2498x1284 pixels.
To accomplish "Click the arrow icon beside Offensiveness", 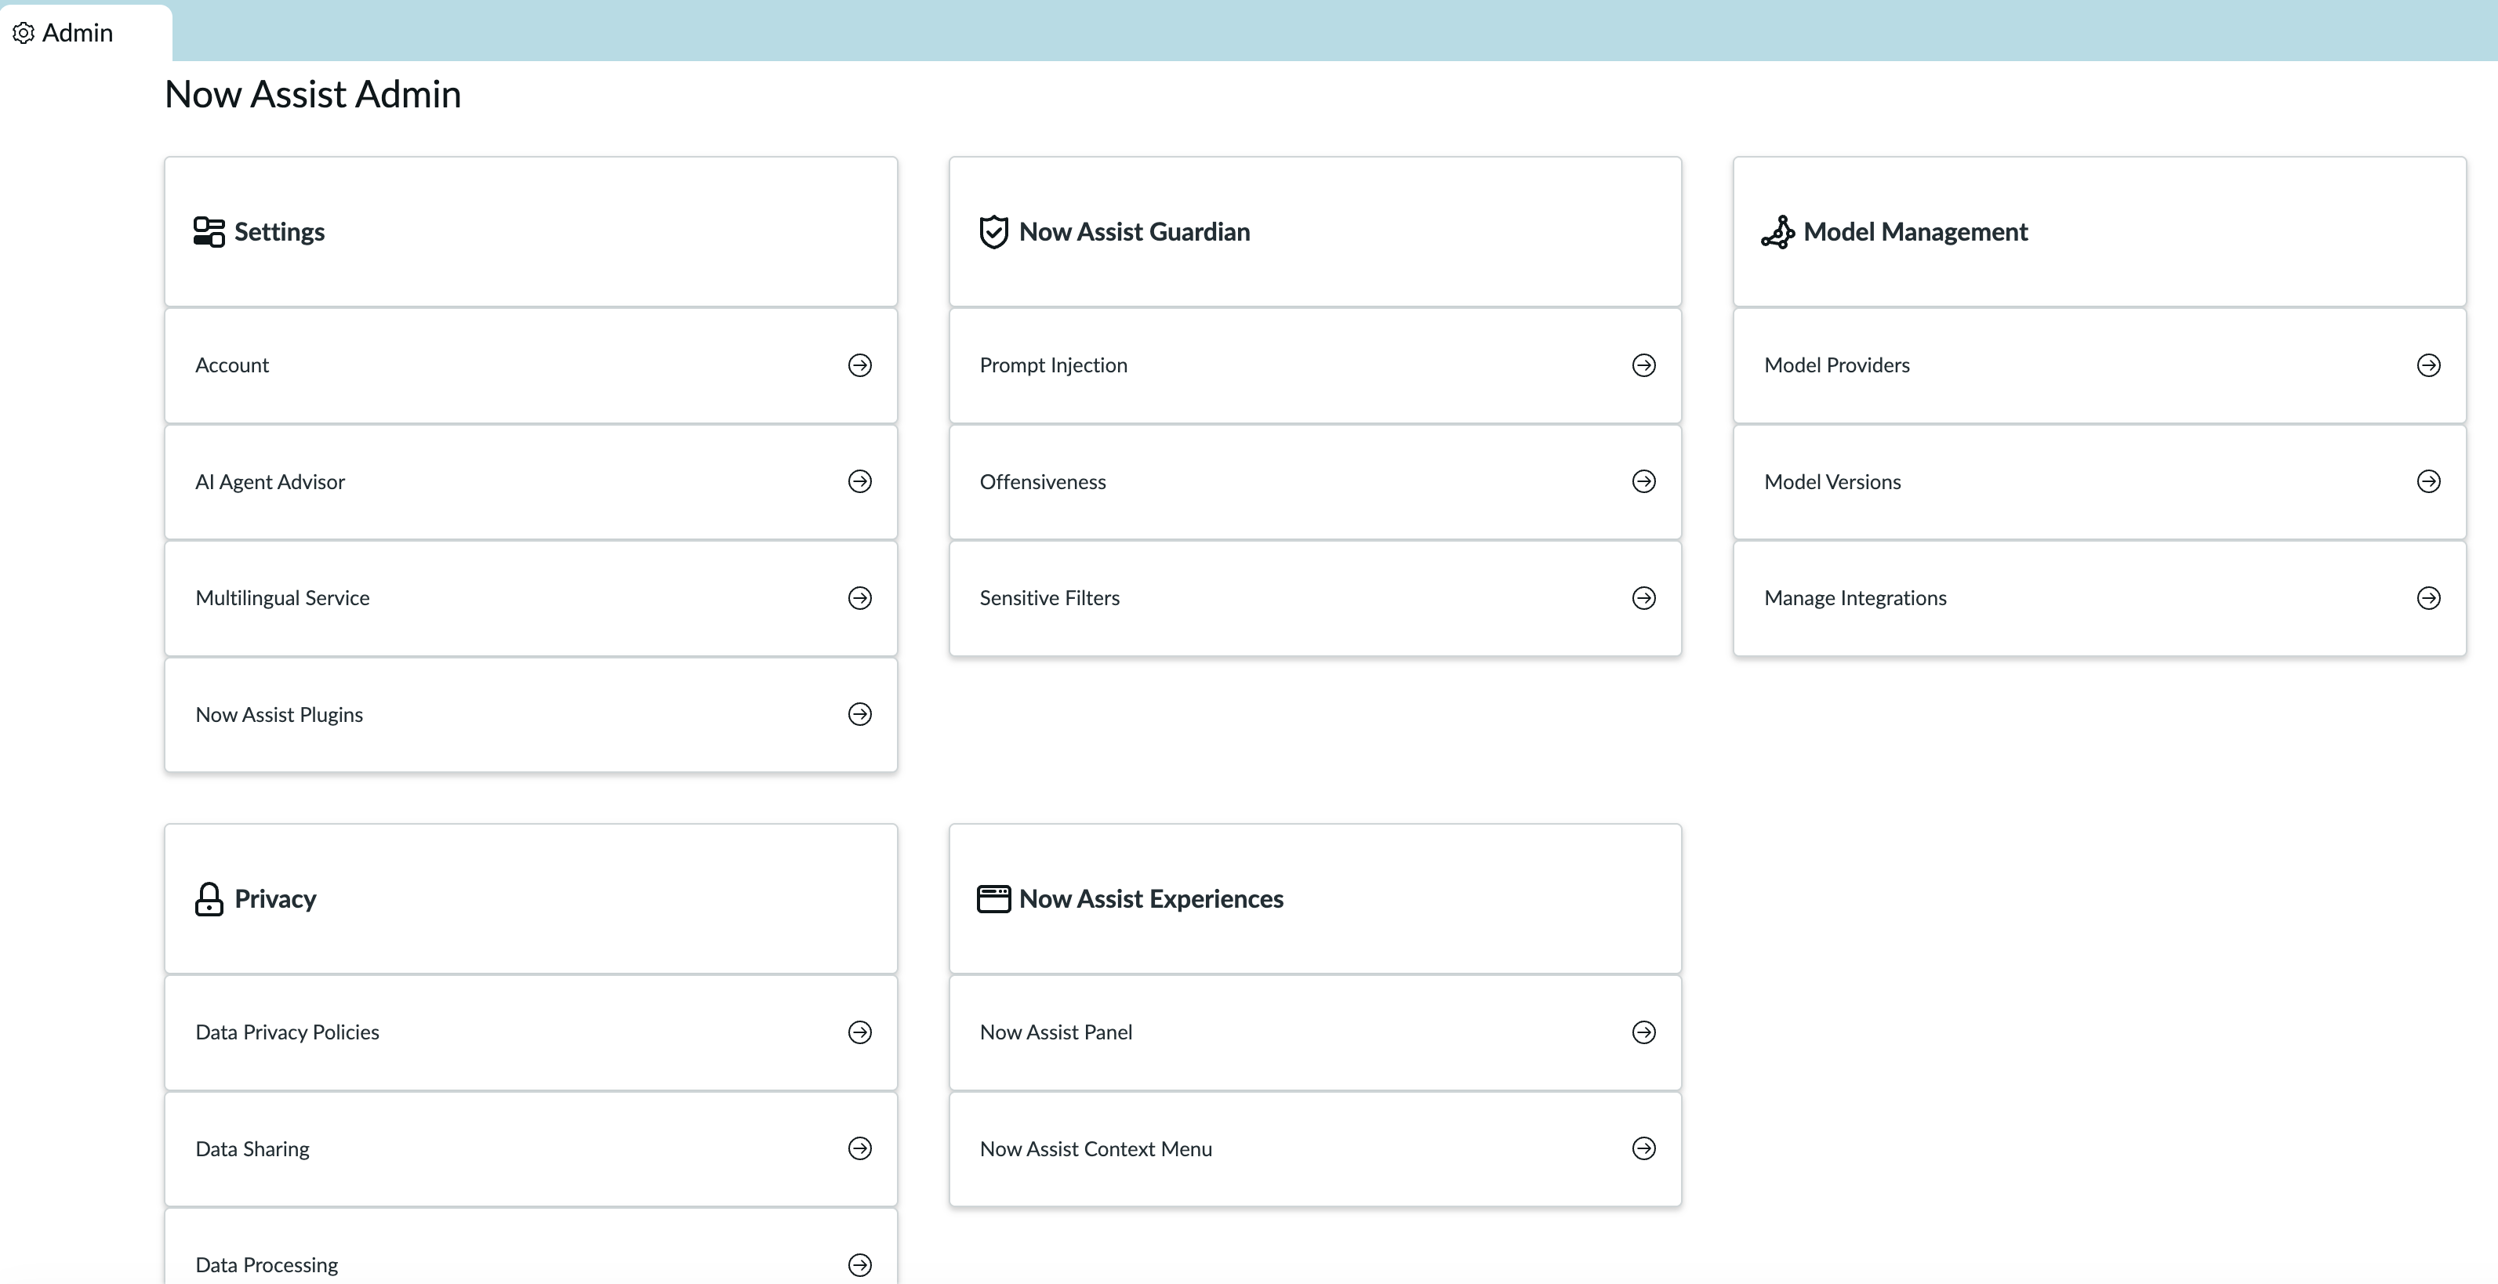I will (1643, 482).
